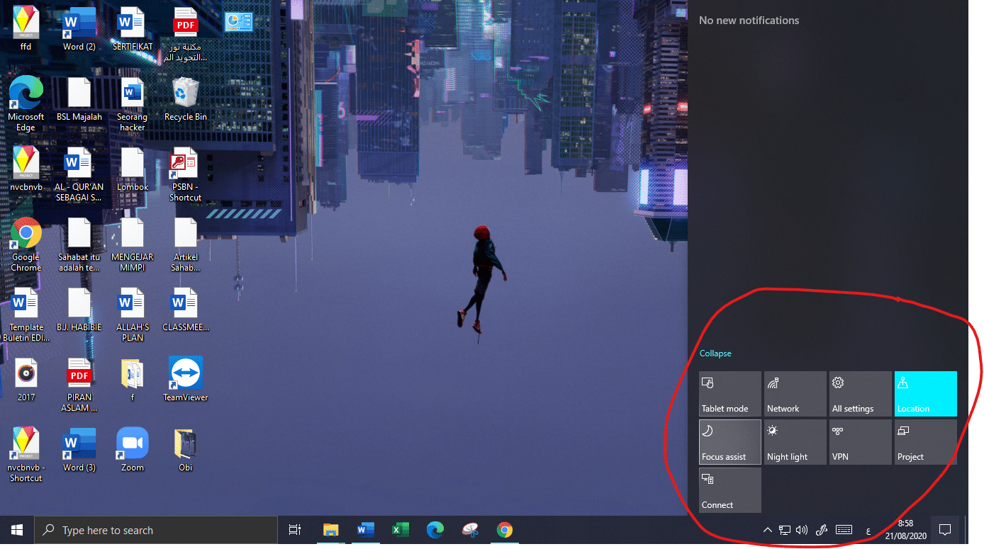Select the MENGEJAR MIMPI file
The image size is (984, 549).
click(132, 244)
